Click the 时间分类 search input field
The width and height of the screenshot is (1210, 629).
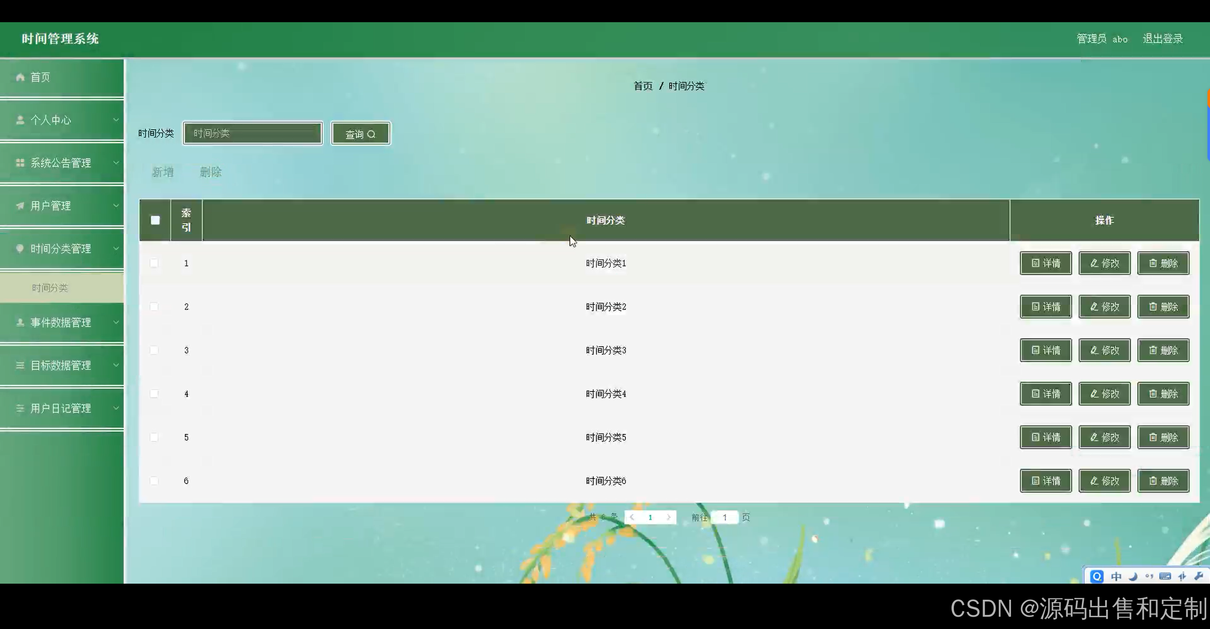coord(253,134)
